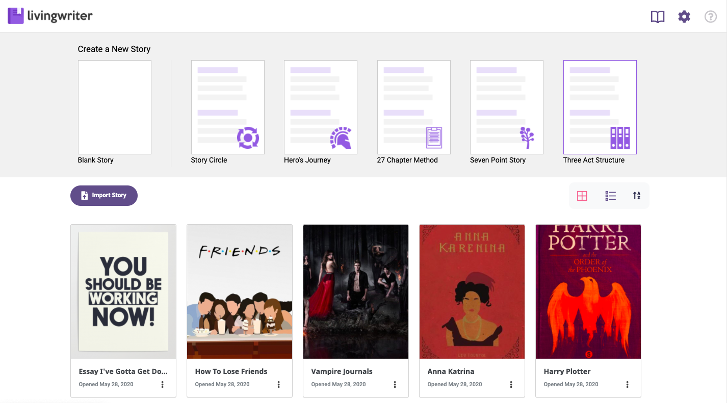
Task: Switch to grid view
Action: [x=582, y=196]
